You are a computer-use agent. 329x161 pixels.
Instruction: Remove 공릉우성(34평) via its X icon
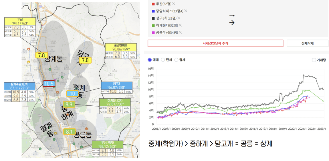coord(180,32)
